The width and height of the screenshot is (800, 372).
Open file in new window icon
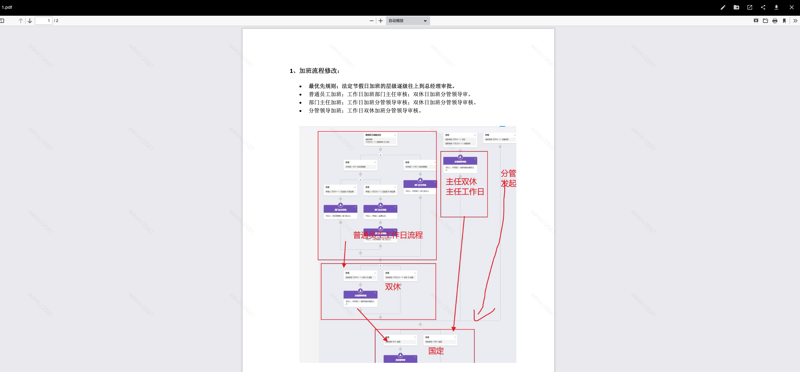[750, 8]
